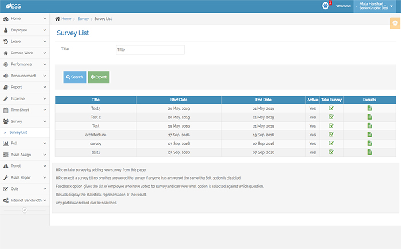Go to Home breadcrumb link
The image size is (401, 249).
click(66, 19)
